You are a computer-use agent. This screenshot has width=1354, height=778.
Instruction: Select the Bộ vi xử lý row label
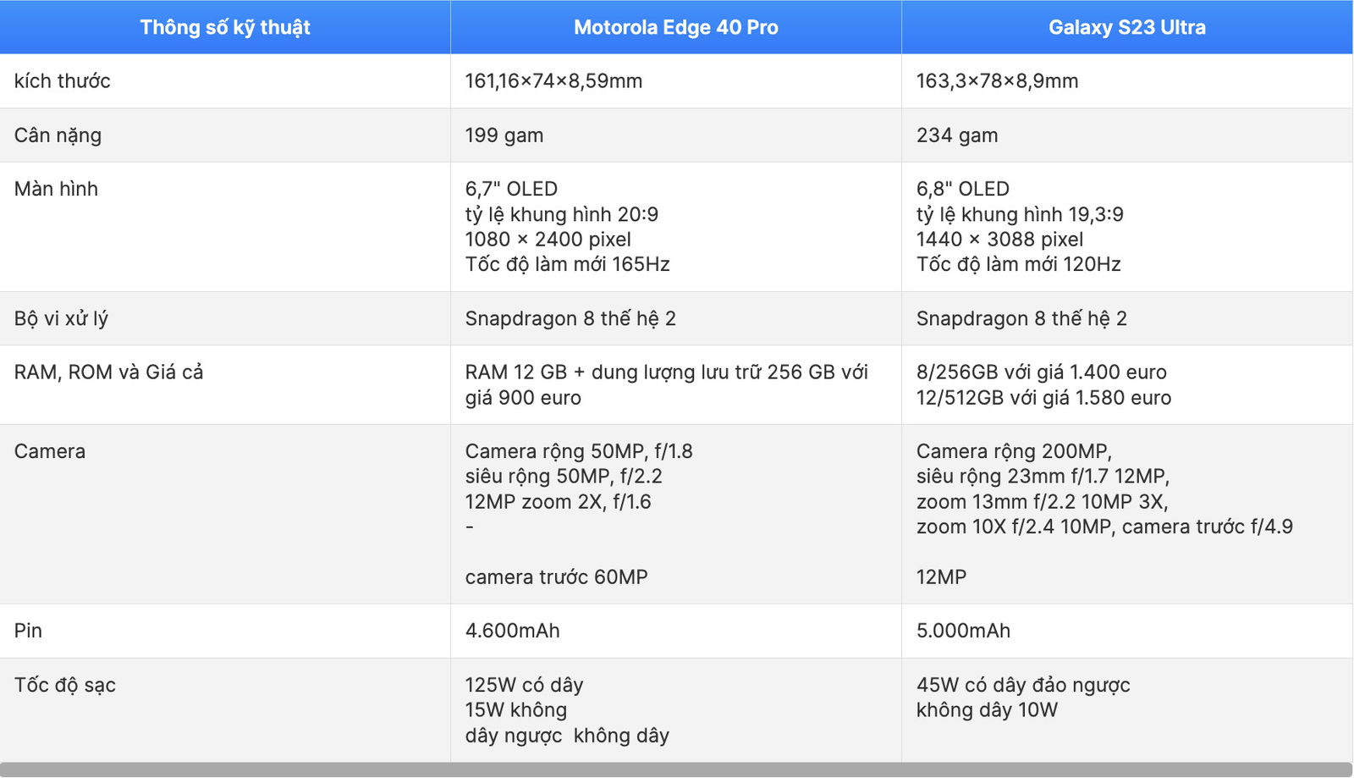pos(61,318)
